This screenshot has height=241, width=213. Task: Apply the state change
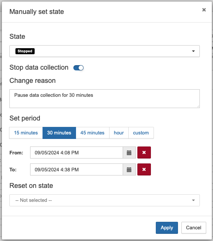(167, 227)
